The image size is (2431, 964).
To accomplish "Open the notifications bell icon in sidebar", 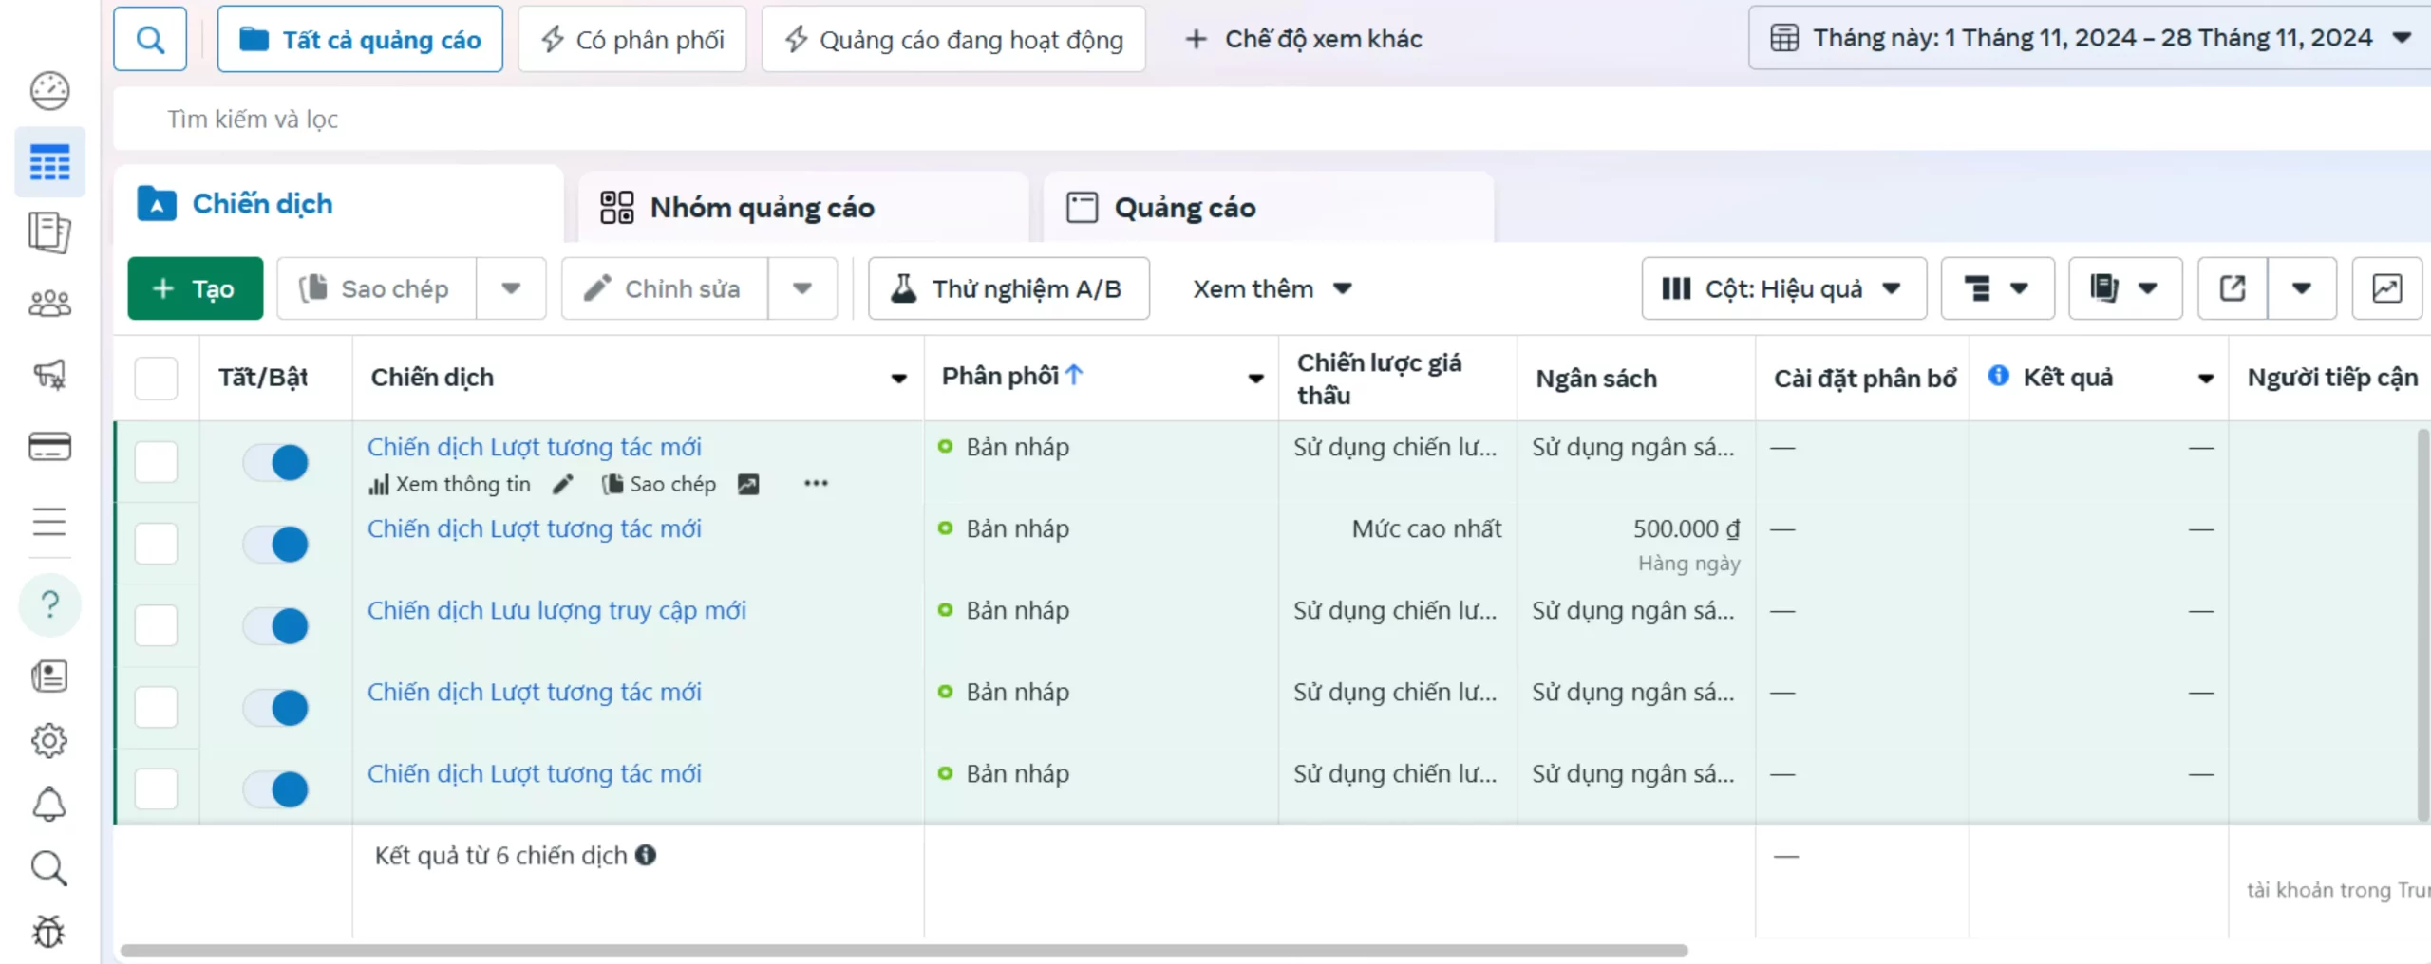I will 49,805.
